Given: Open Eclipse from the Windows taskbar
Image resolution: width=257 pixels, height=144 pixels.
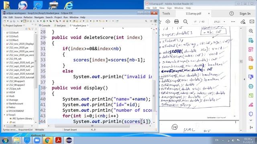Looking at the screenshot, I should pos(69,140).
